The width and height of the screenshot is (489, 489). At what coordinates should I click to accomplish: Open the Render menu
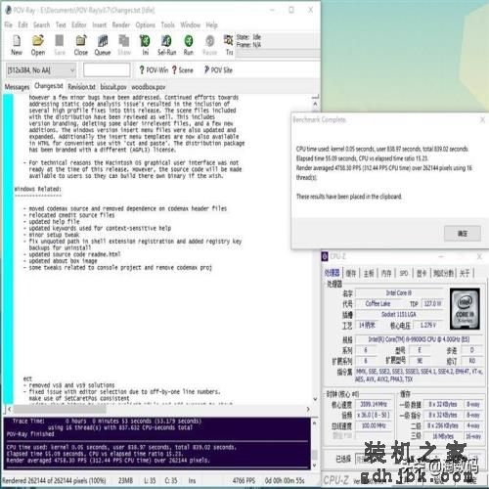[121, 24]
